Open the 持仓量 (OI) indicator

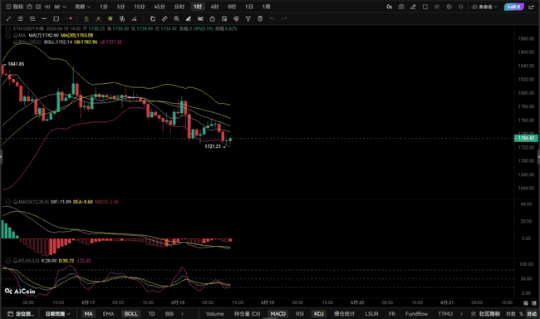[x=247, y=313]
